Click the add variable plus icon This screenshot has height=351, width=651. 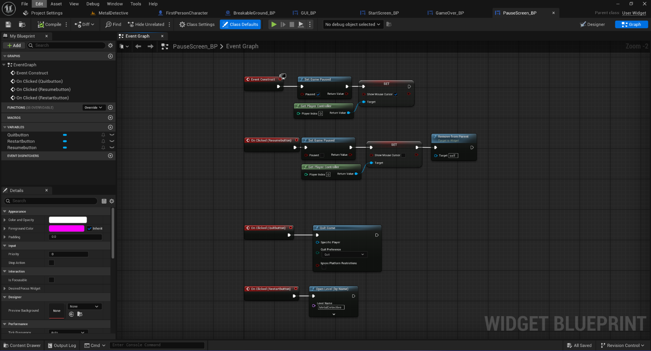110,127
